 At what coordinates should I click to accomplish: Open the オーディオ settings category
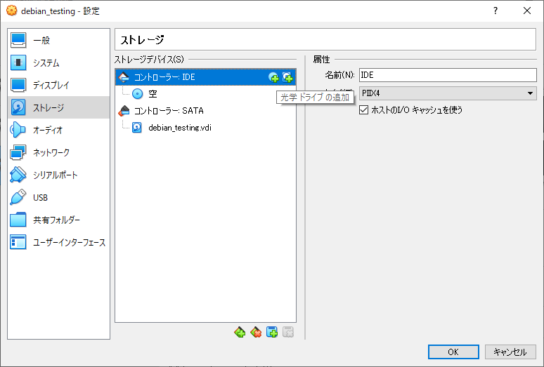[58, 131]
